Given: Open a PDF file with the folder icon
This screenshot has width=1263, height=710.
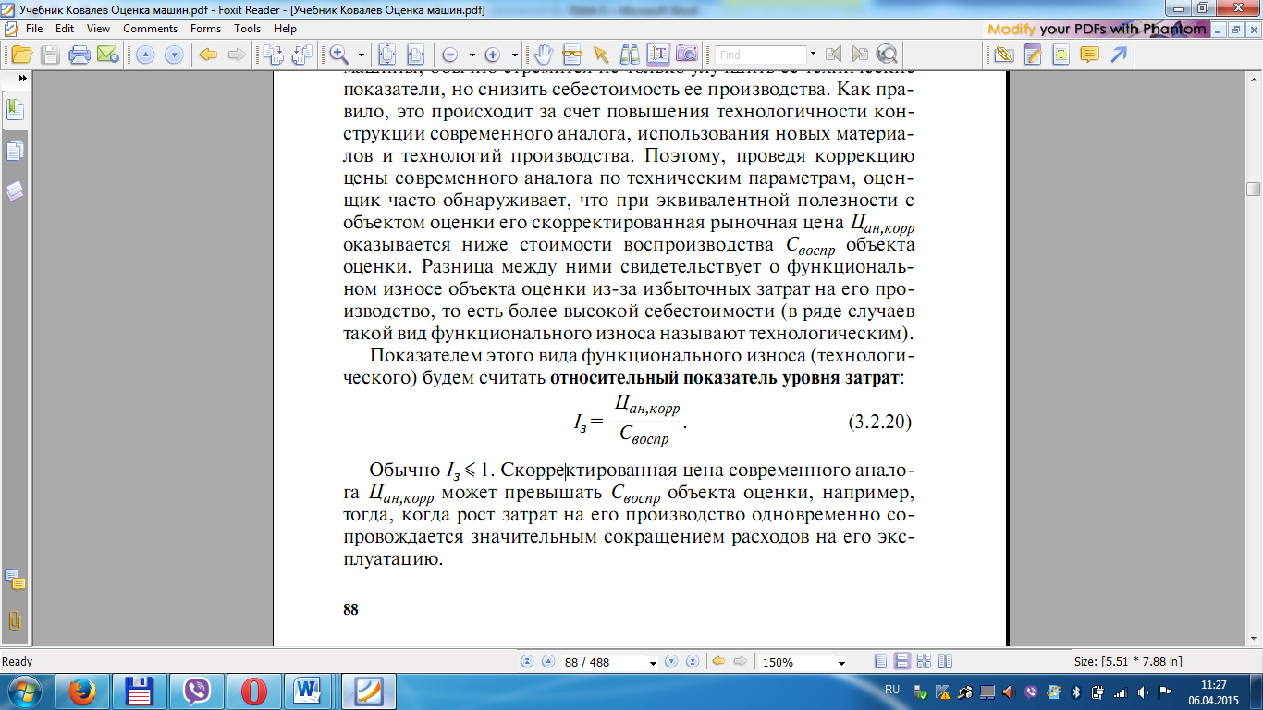Looking at the screenshot, I should [21, 54].
